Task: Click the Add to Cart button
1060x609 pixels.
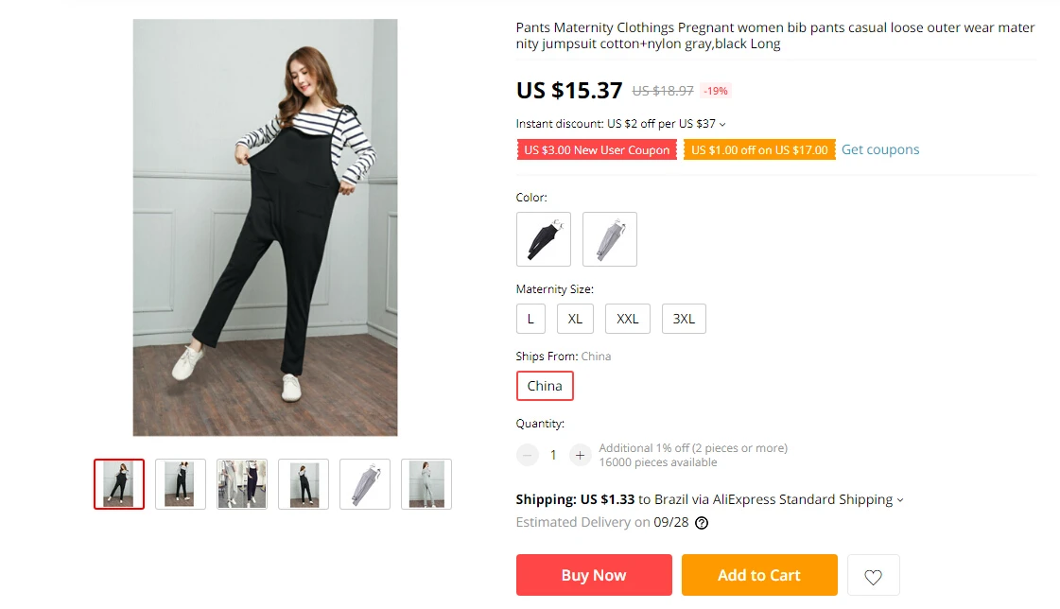Action: click(759, 575)
